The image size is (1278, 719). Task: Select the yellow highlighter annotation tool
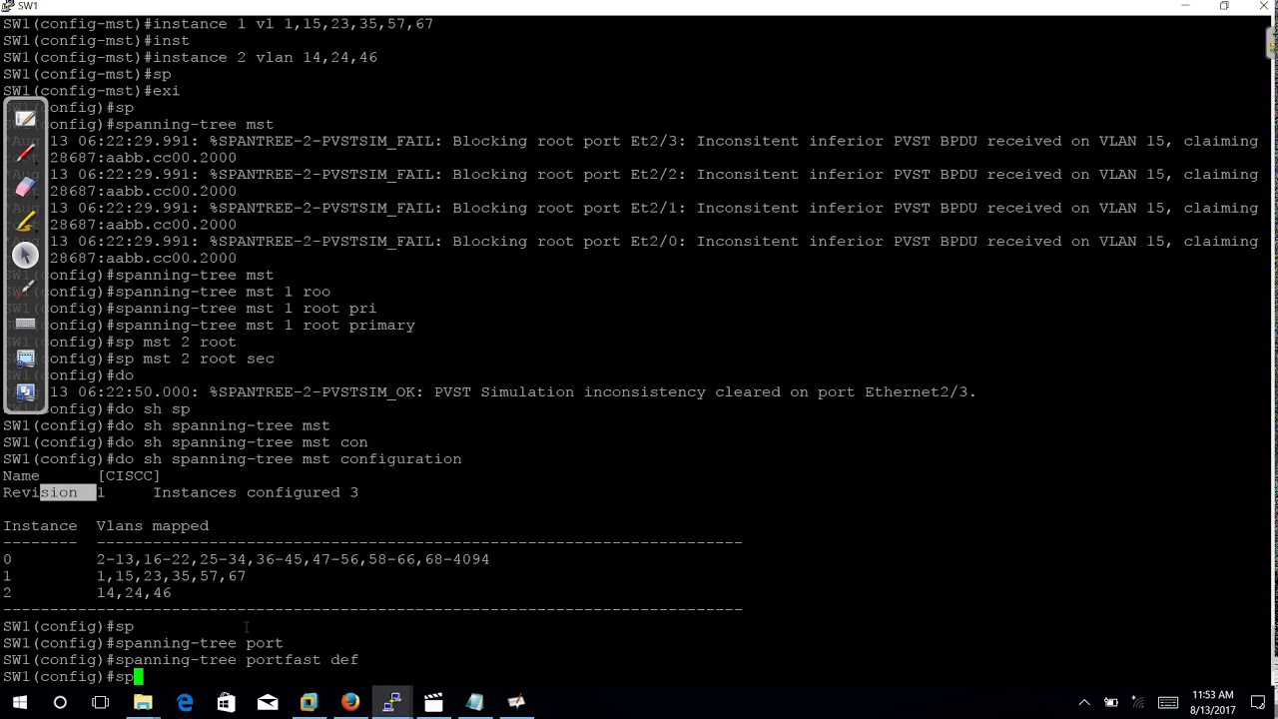[x=26, y=222]
